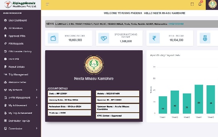Click the ACCOUNT DETAILS heading
The image size is (218, 137).
pos(57,88)
